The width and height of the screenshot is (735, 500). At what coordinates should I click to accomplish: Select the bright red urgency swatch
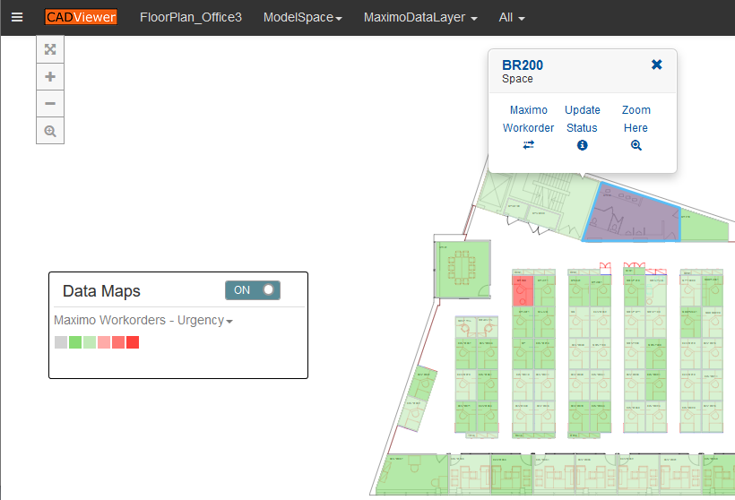pyautogui.click(x=133, y=342)
